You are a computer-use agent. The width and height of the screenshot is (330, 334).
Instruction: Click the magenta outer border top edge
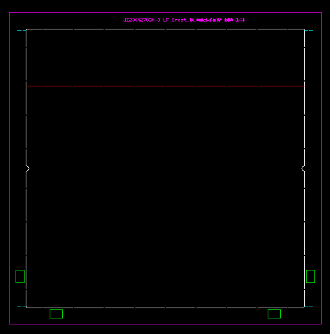pyautogui.click(x=165, y=13)
